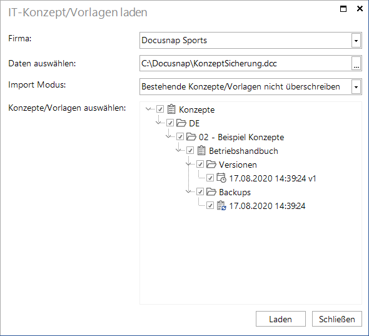Click the Laden button
The image size is (369, 336).
point(281,319)
